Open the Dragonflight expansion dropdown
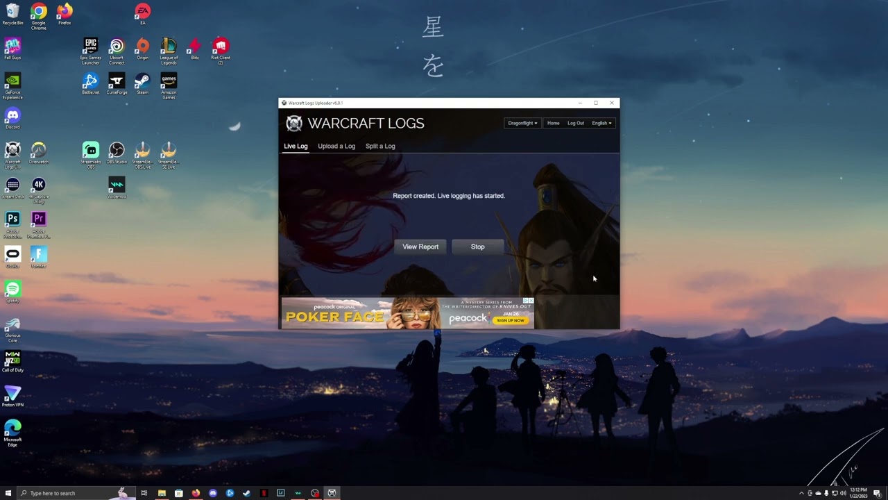This screenshot has width=888, height=500. pos(522,123)
